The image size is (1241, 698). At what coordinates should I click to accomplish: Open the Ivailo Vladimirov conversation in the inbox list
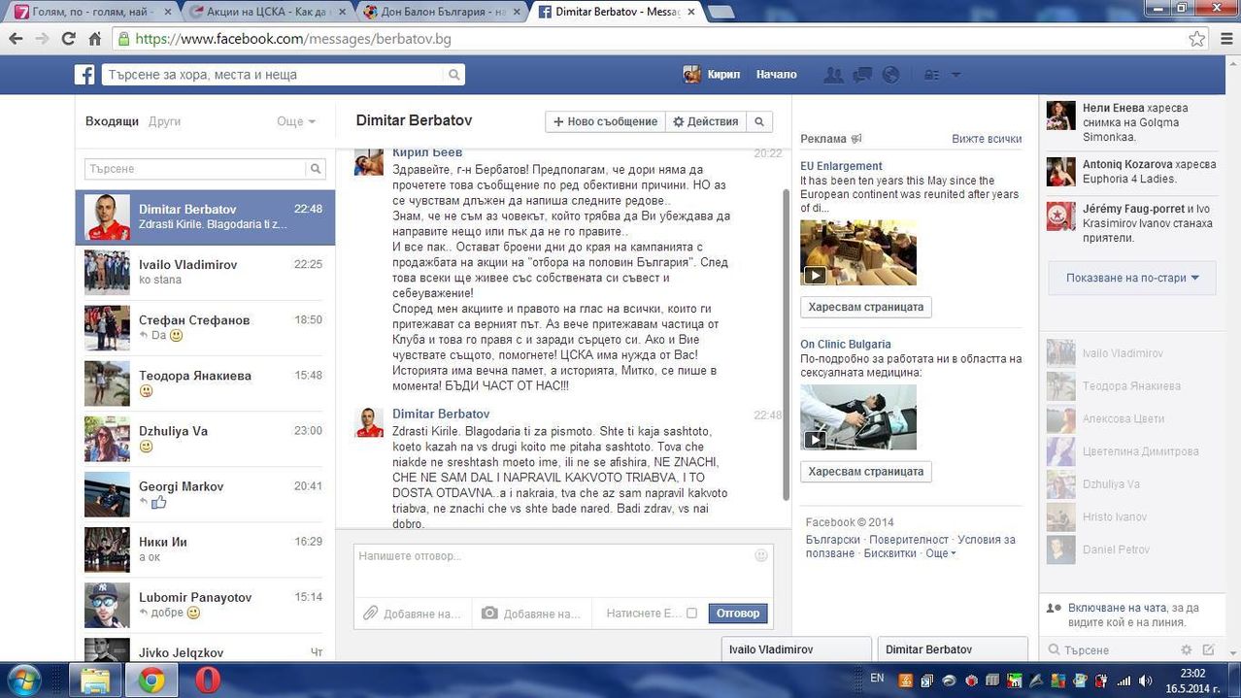[205, 273]
